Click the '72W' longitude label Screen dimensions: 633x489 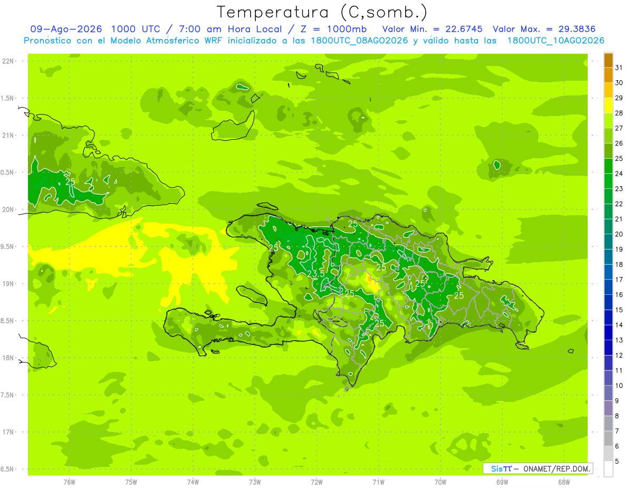click(x=316, y=482)
